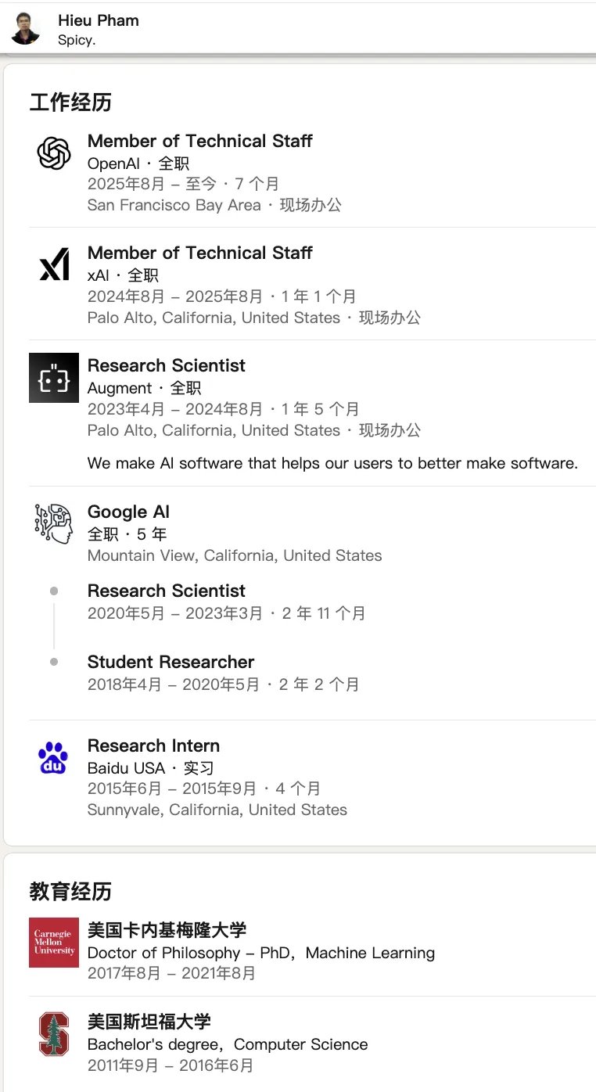Screen dimensions: 596x1092
Task: Click the 工作经历 section heading
Action: (70, 102)
